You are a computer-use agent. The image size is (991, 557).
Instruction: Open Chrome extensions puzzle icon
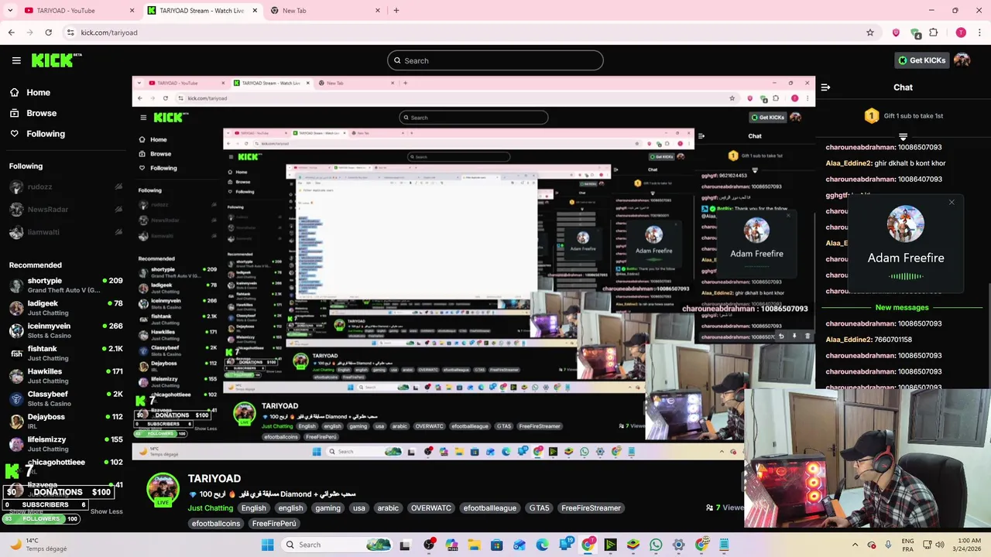pos(934,32)
